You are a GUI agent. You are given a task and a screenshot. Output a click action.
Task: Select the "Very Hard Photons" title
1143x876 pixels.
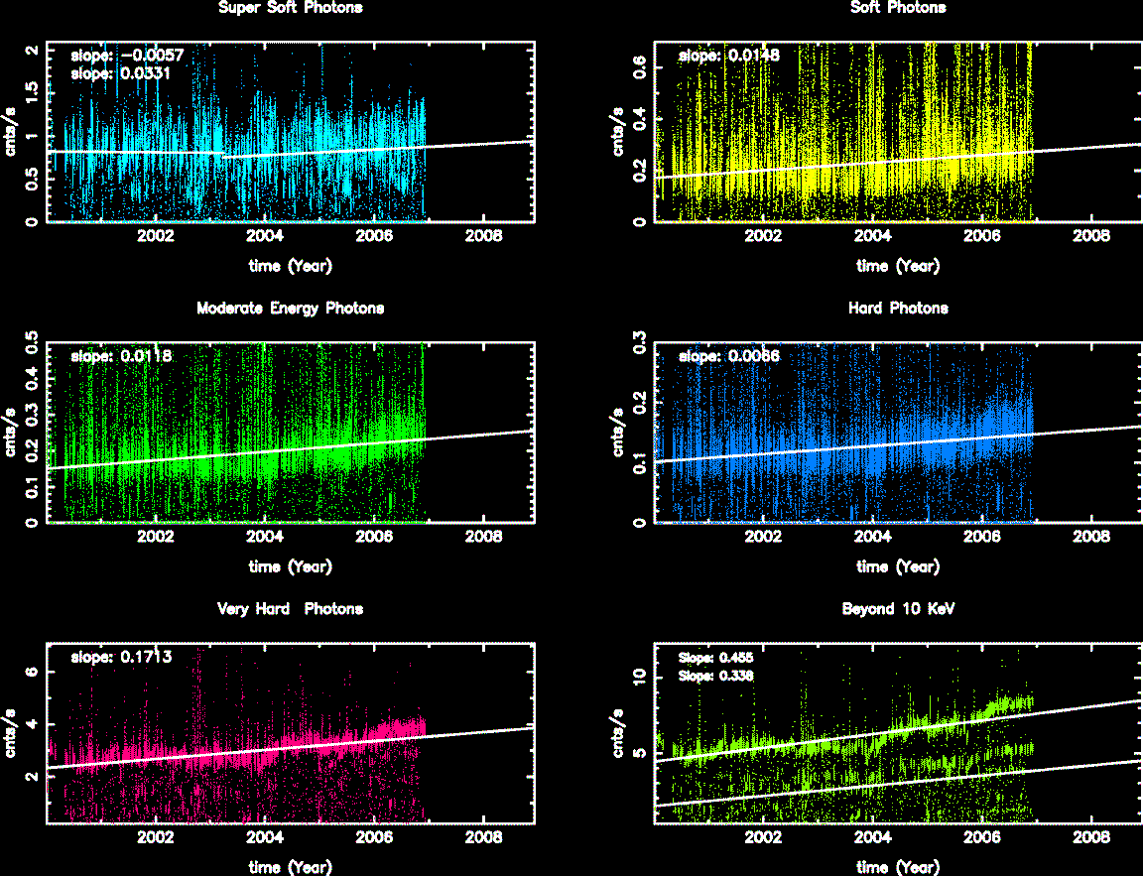click(x=290, y=609)
